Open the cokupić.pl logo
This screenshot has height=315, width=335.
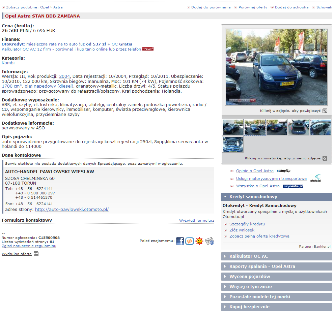click(x=283, y=171)
